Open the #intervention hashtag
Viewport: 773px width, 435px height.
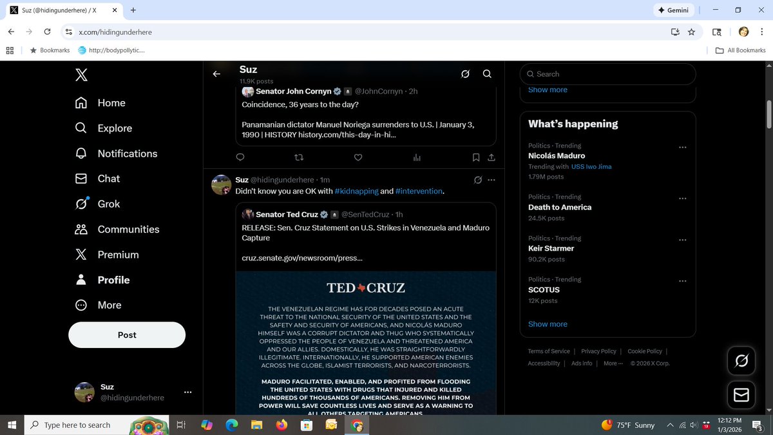click(x=419, y=191)
